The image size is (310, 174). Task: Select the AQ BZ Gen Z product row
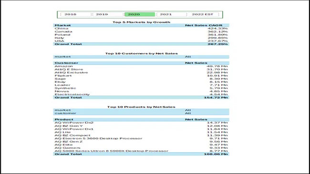[141, 142]
